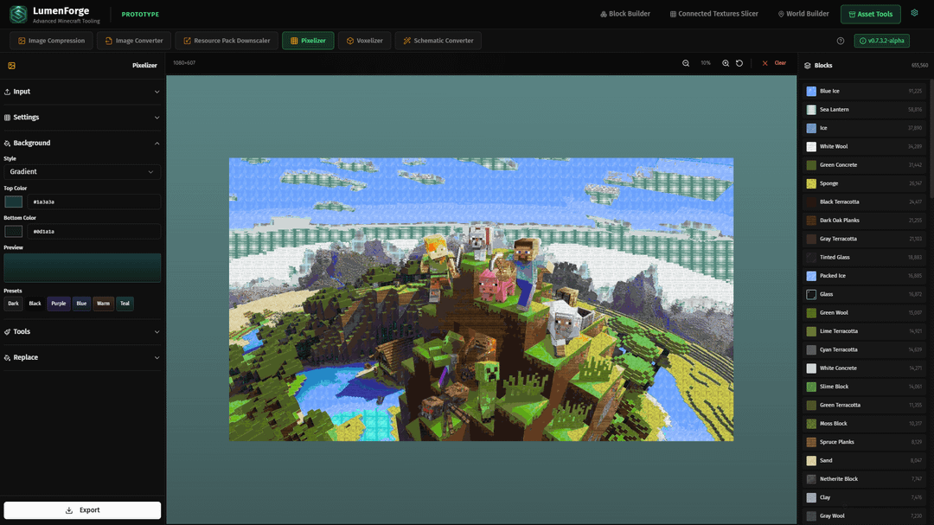Open the Style dropdown set to Gradient
The height and width of the screenshot is (525, 934).
(x=82, y=172)
